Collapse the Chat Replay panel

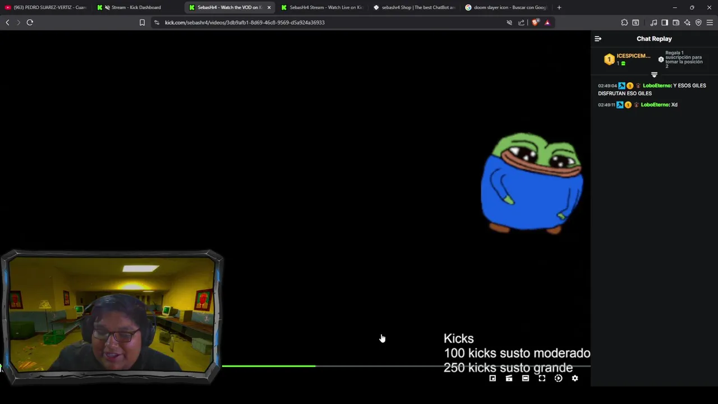[598, 39]
